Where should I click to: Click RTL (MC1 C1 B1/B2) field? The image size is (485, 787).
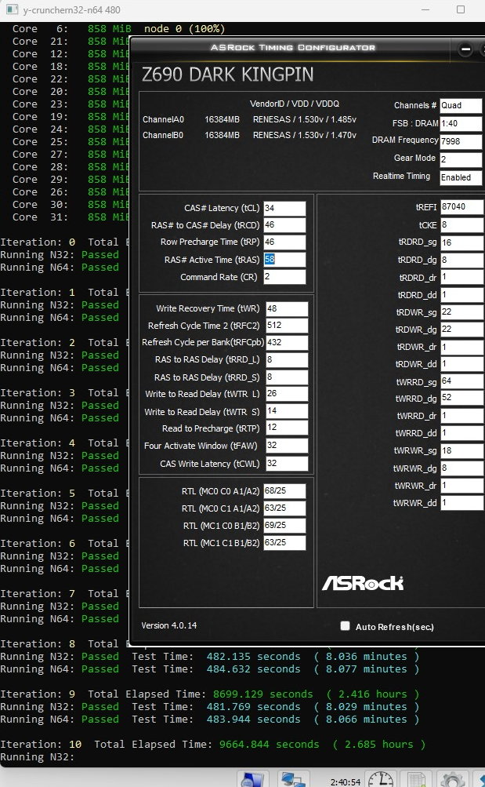point(284,542)
